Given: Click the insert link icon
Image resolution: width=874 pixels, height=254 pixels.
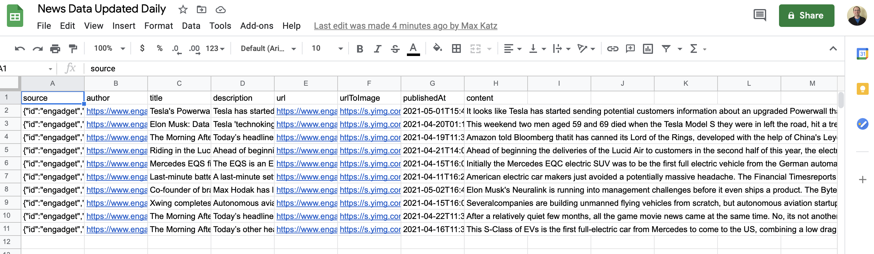Looking at the screenshot, I should 613,49.
